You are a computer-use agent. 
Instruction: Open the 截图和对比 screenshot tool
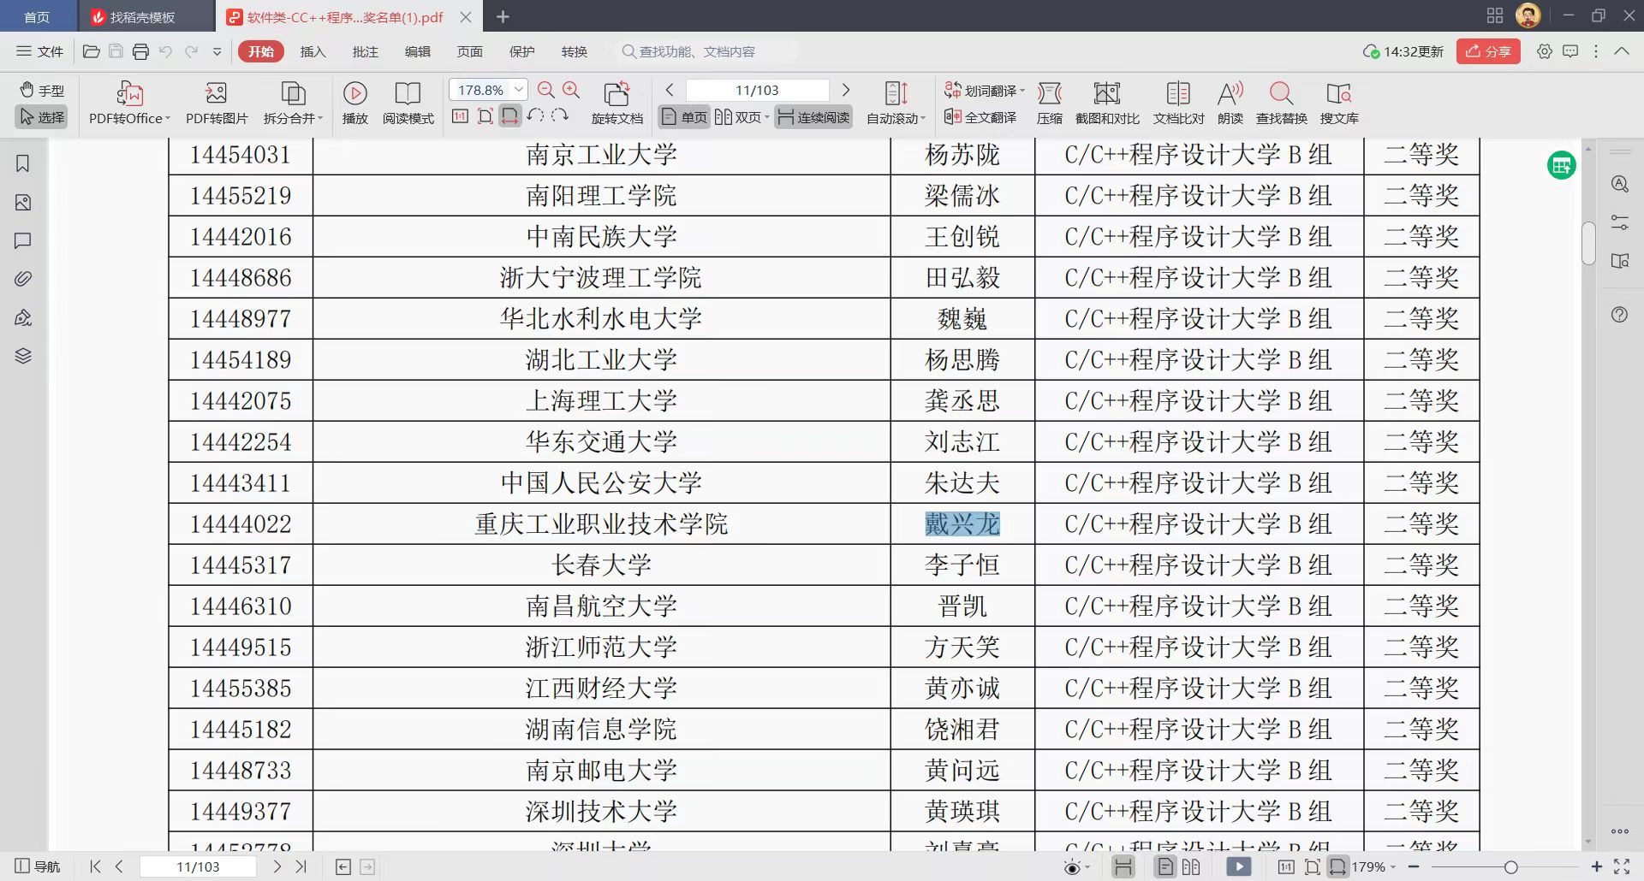[1106, 93]
